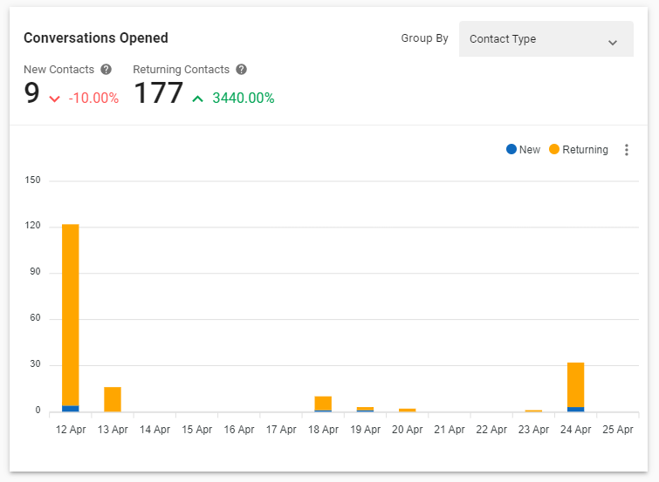Open the Group By Contact Type dropdown
Image resolution: width=659 pixels, height=482 pixels.
click(x=546, y=39)
